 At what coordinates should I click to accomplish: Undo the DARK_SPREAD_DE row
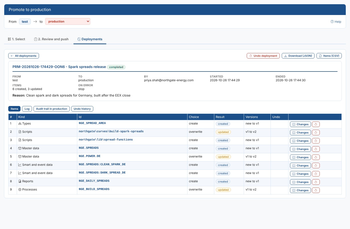coord(316,174)
